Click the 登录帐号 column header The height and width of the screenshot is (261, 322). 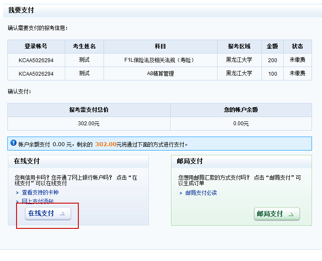[x=36, y=47]
